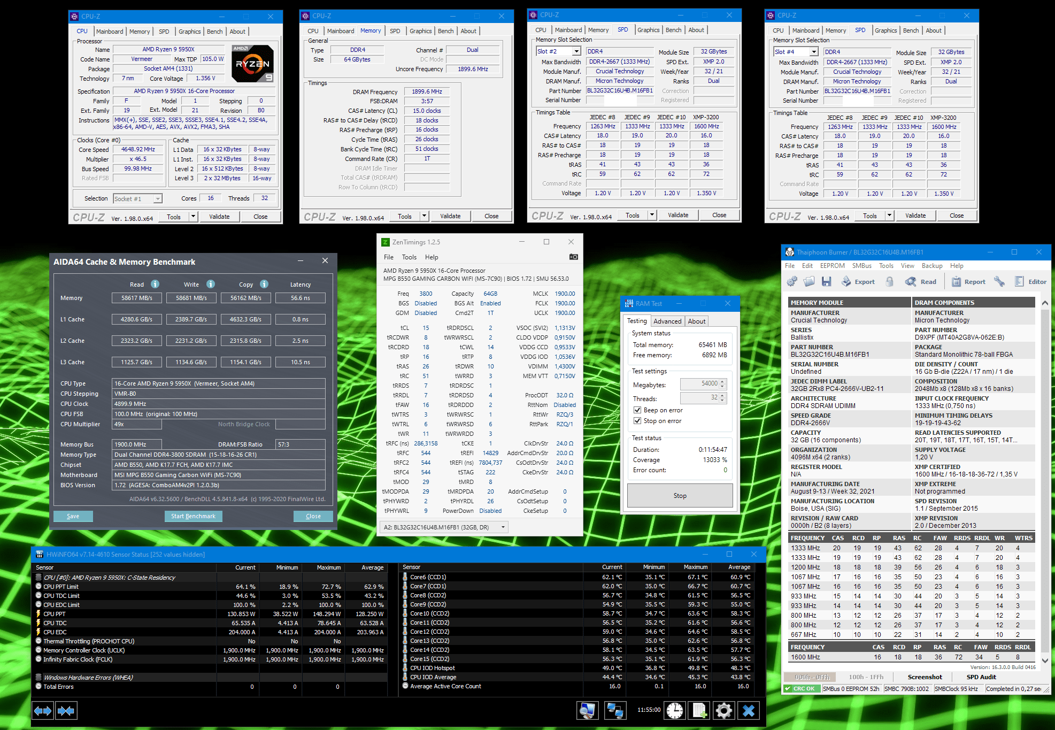
Task: Click Export in the Thaiphoon Burner toolbar
Action: pos(858,282)
